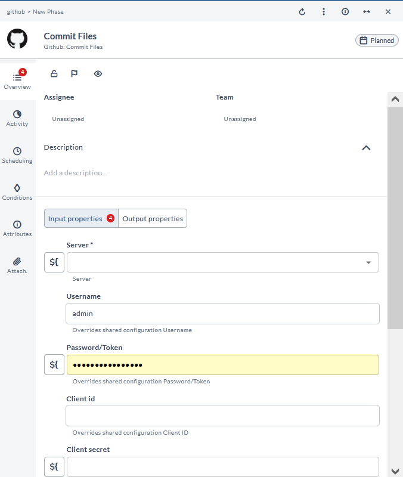Click the Unassigned team field
The width and height of the screenshot is (403, 477).
[240, 119]
